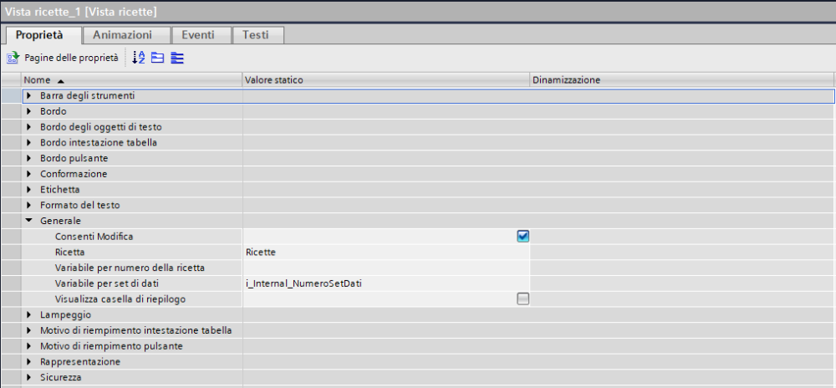Disable the Consenti Modifica checkbox
The height and width of the screenshot is (388, 836).
point(522,237)
